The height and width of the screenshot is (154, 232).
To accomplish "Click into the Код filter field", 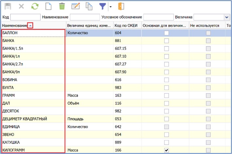I will click(25, 17).
